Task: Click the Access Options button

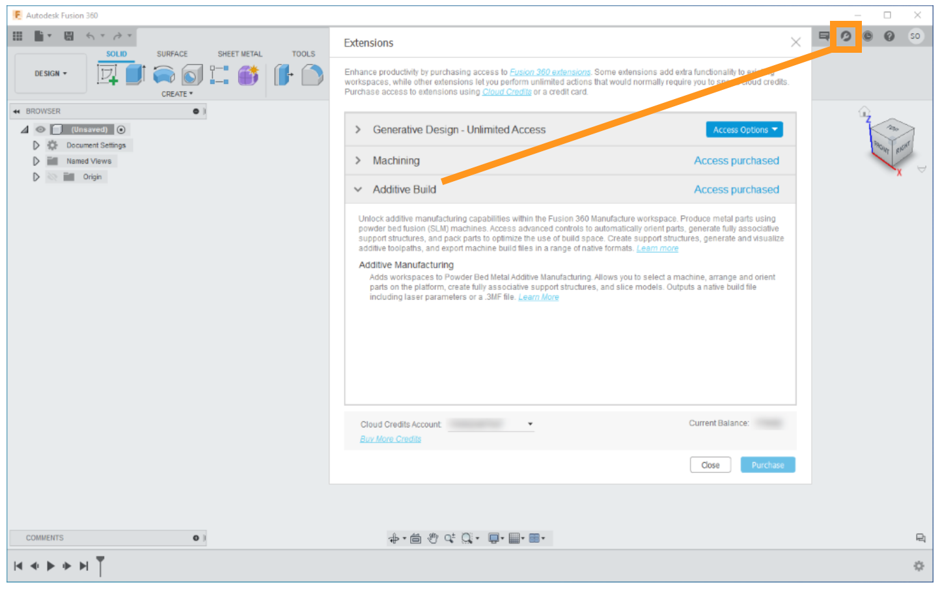Action: (x=745, y=130)
